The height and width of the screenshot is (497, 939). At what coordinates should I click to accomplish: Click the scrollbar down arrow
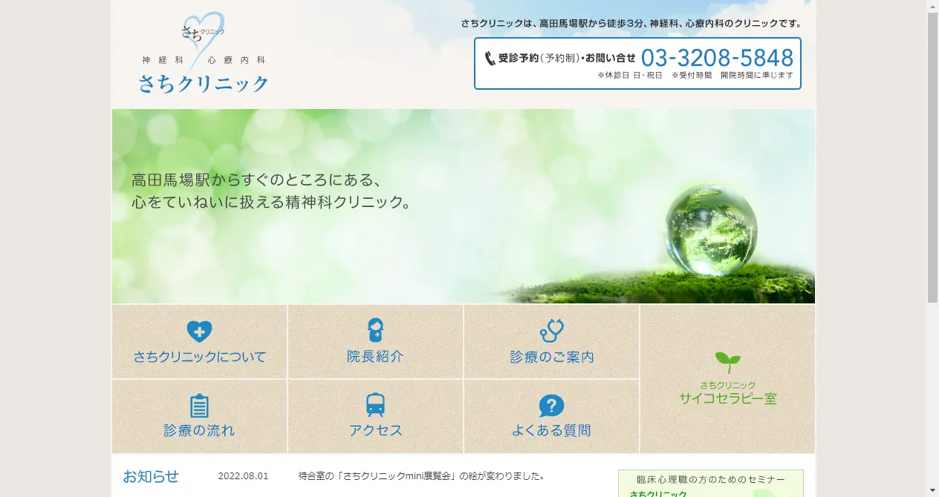click(x=933, y=491)
